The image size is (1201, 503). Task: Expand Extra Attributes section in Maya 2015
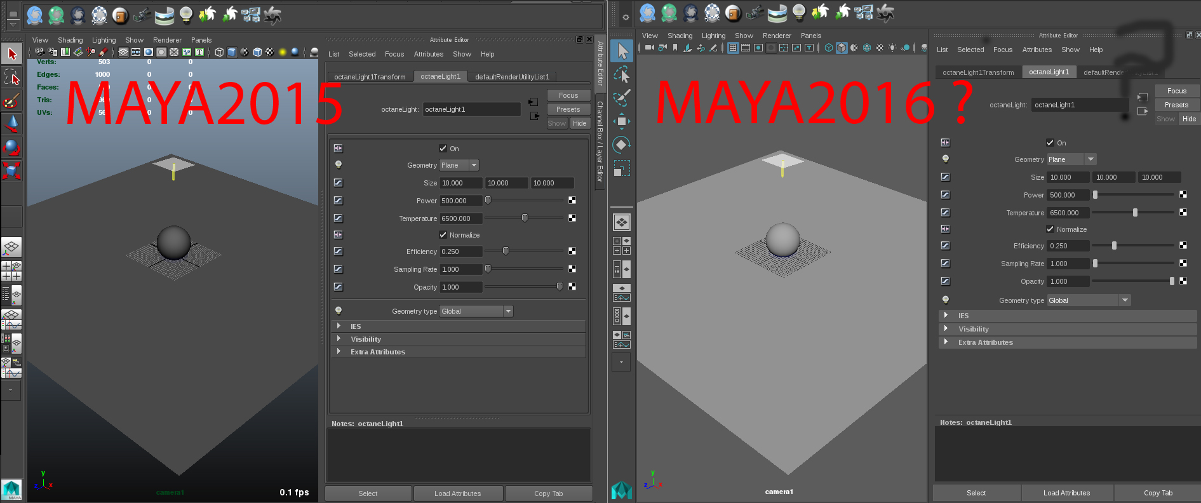coord(459,352)
